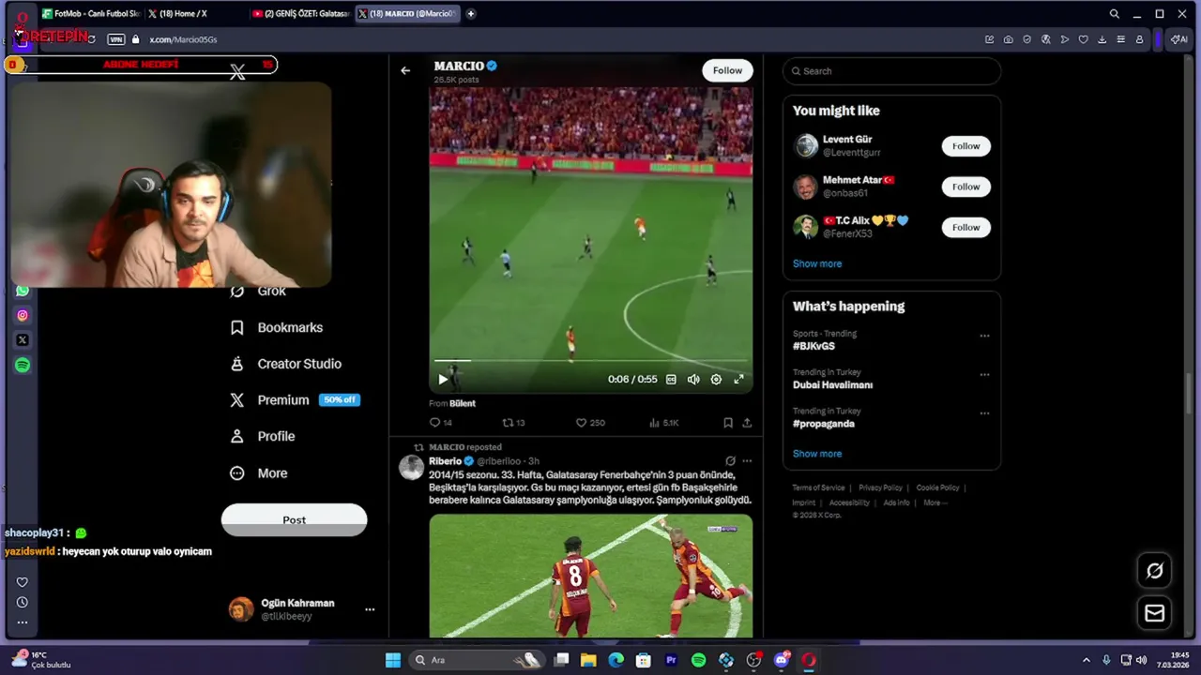Viewport: 1201px width, 675px height.
Task: Open the Galatasaray players photo in Riberio's post
Action: [590, 576]
